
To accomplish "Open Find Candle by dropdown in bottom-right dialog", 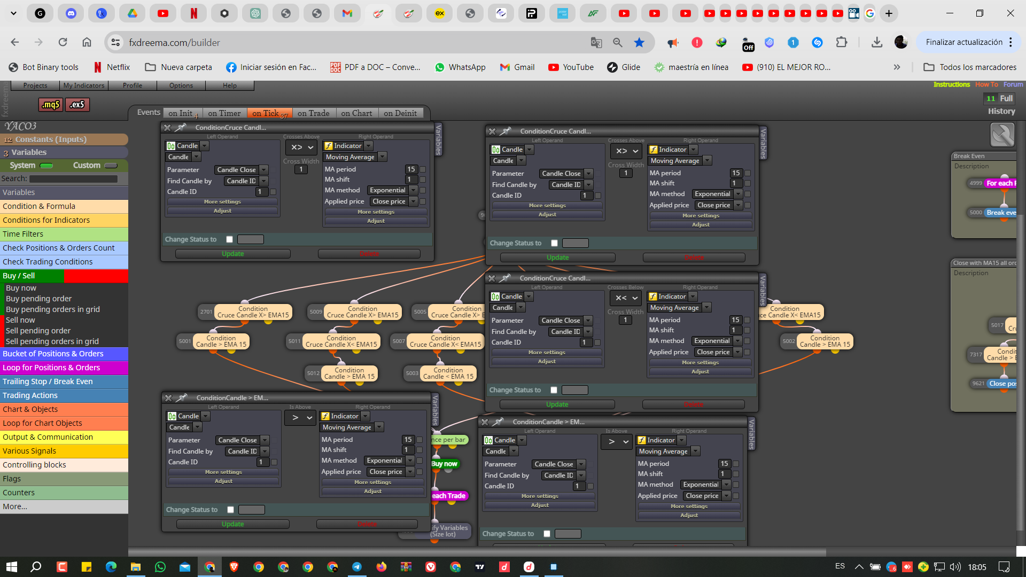I will (563, 475).
